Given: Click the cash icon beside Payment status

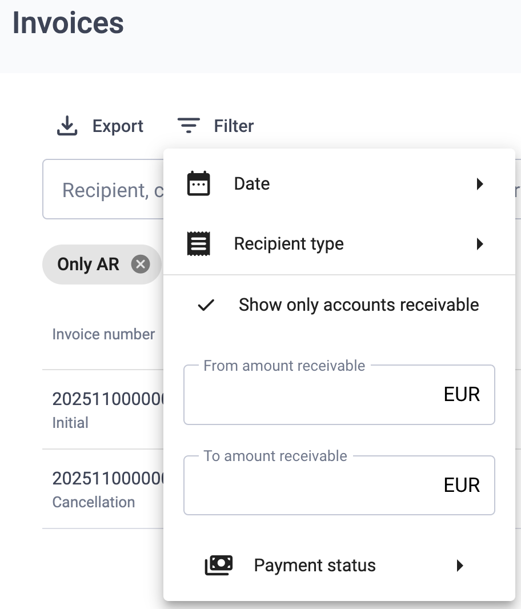Looking at the screenshot, I should (x=219, y=566).
